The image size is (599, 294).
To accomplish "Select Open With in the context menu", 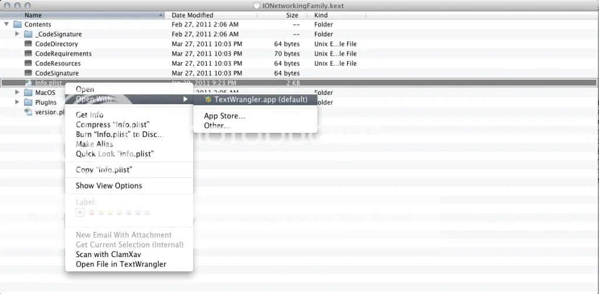I will click(x=129, y=100).
